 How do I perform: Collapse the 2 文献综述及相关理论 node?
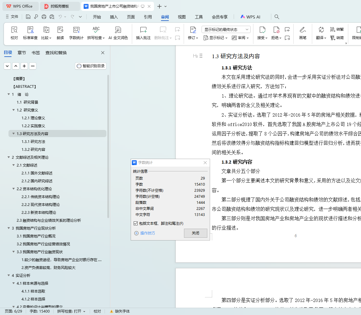(x=9, y=157)
